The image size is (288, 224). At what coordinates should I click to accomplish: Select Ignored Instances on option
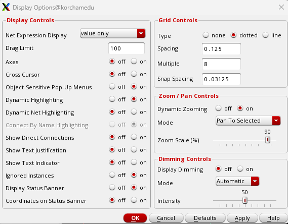134,175
